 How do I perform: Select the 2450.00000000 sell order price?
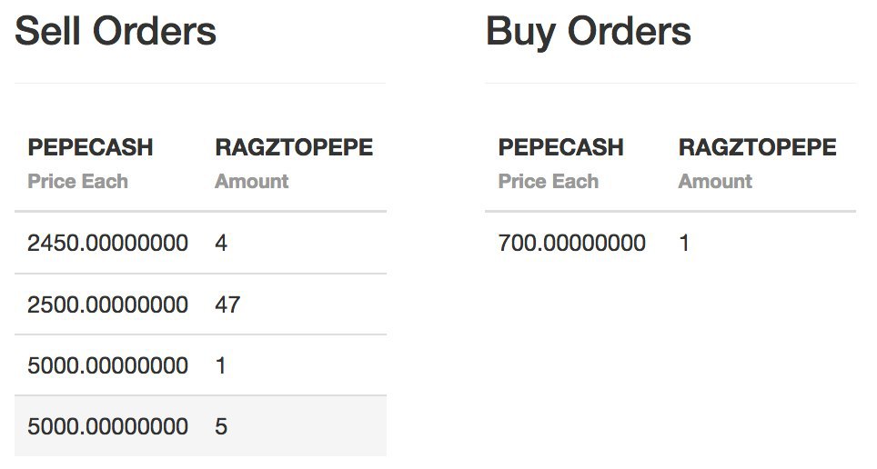tap(108, 244)
